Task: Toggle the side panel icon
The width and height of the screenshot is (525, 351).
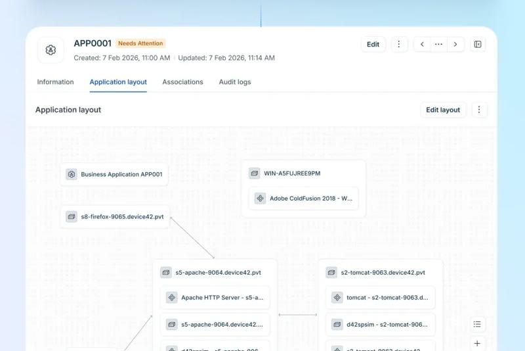Action: [x=478, y=44]
